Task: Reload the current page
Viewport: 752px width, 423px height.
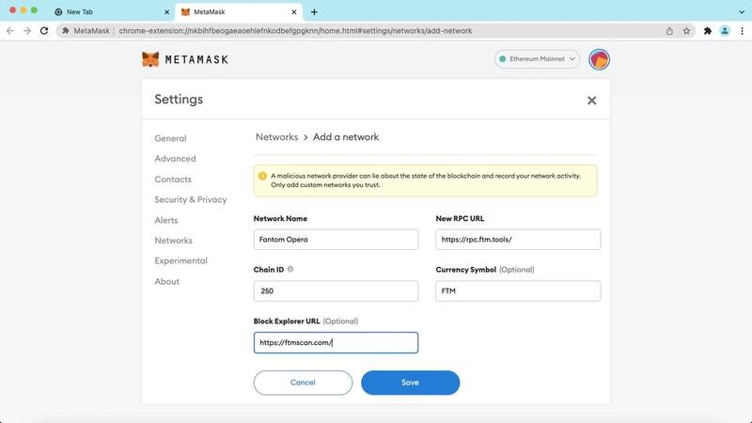Action: point(44,31)
